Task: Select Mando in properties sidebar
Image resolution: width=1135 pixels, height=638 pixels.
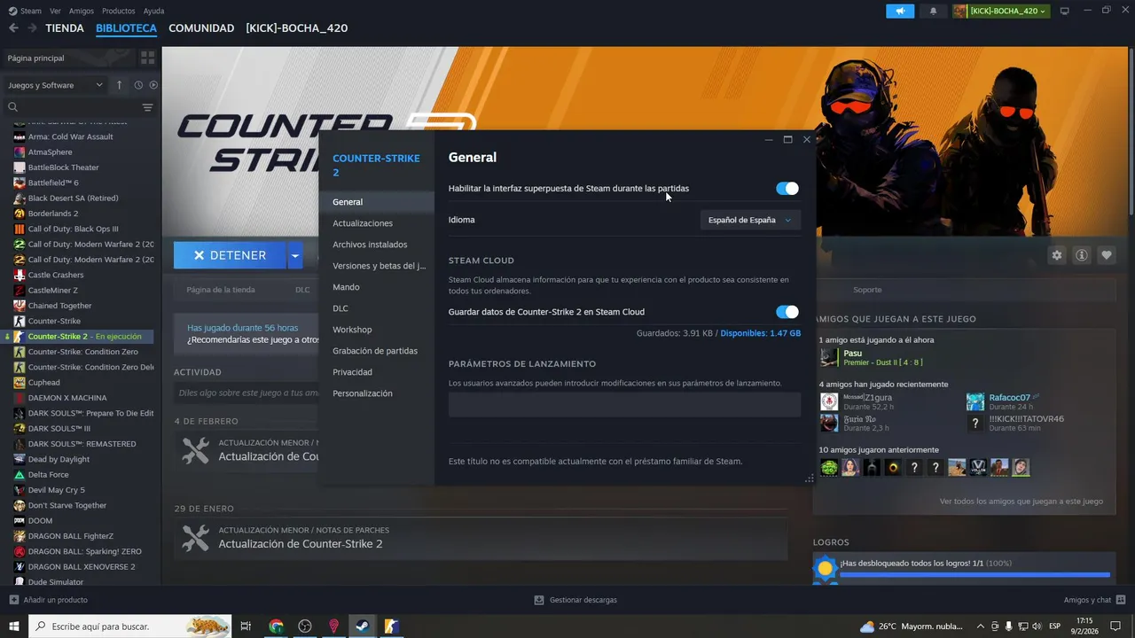Action: pos(346,287)
